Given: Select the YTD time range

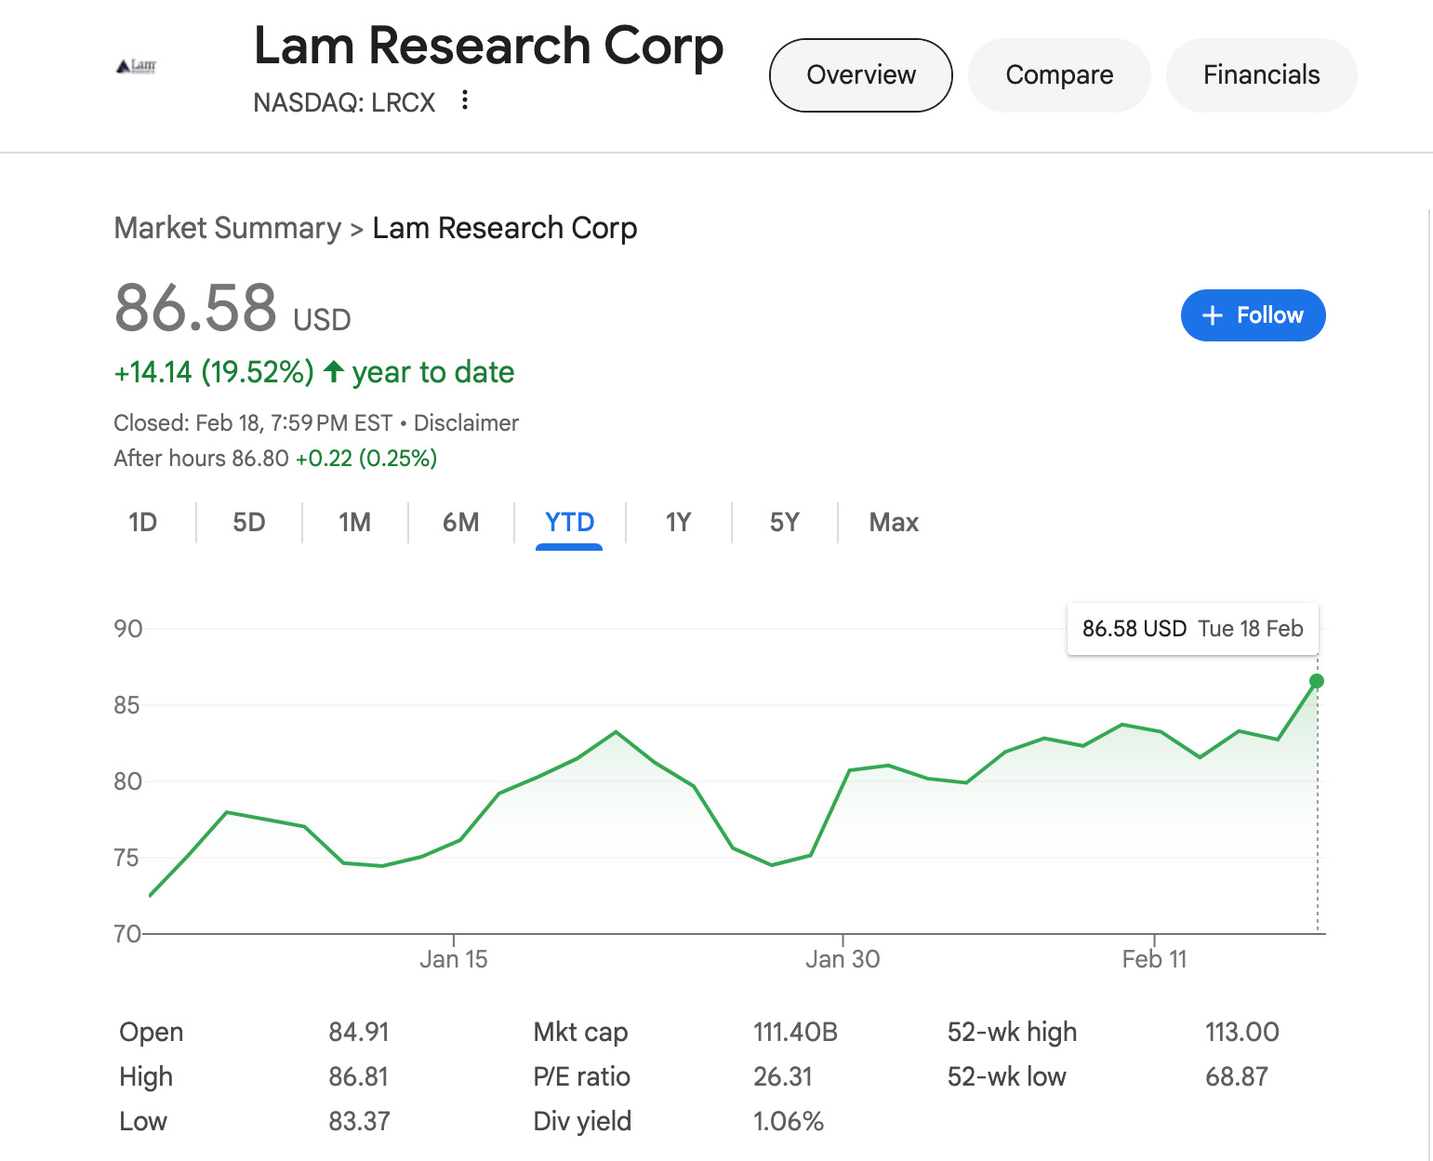Looking at the screenshot, I should (x=569, y=523).
